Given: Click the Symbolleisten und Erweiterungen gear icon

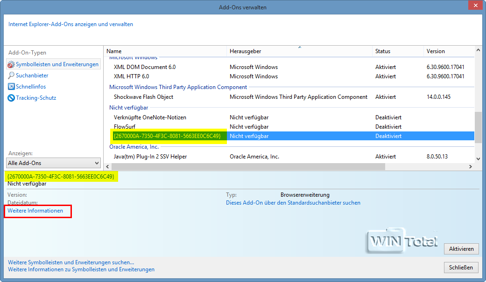Looking at the screenshot, I should tap(11, 64).
